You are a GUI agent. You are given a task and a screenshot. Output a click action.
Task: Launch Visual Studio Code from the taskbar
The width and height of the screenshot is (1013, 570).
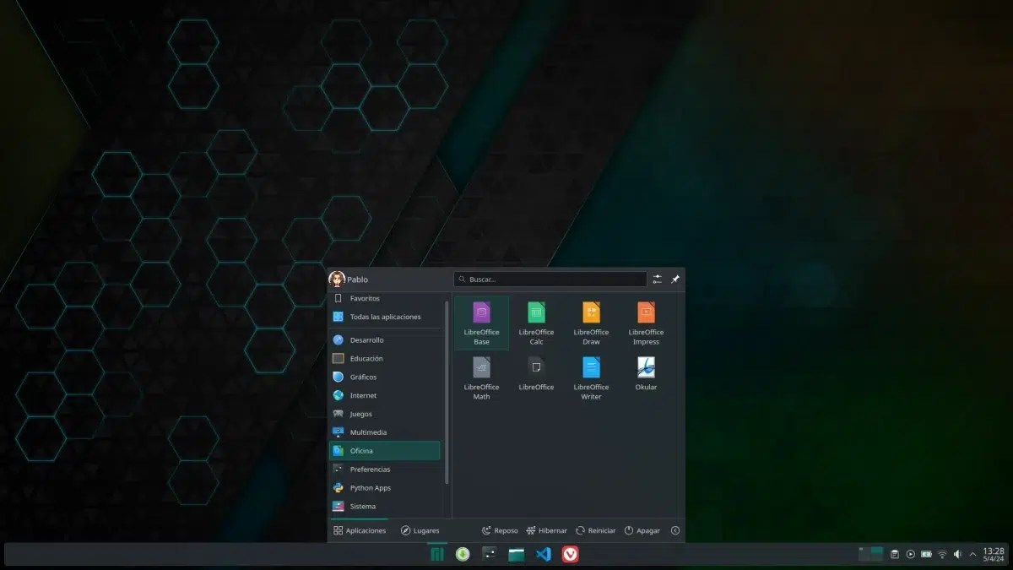click(x=543, y=554)
